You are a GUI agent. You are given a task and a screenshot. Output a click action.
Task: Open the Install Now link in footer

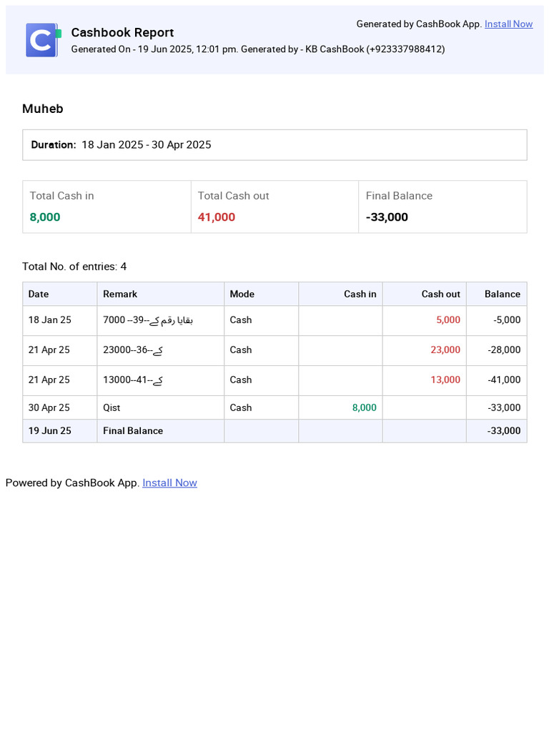pyautogui.click(x=169, y=483)
